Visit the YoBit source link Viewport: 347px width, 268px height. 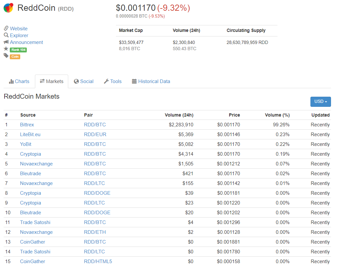click(x=25, y=144)
